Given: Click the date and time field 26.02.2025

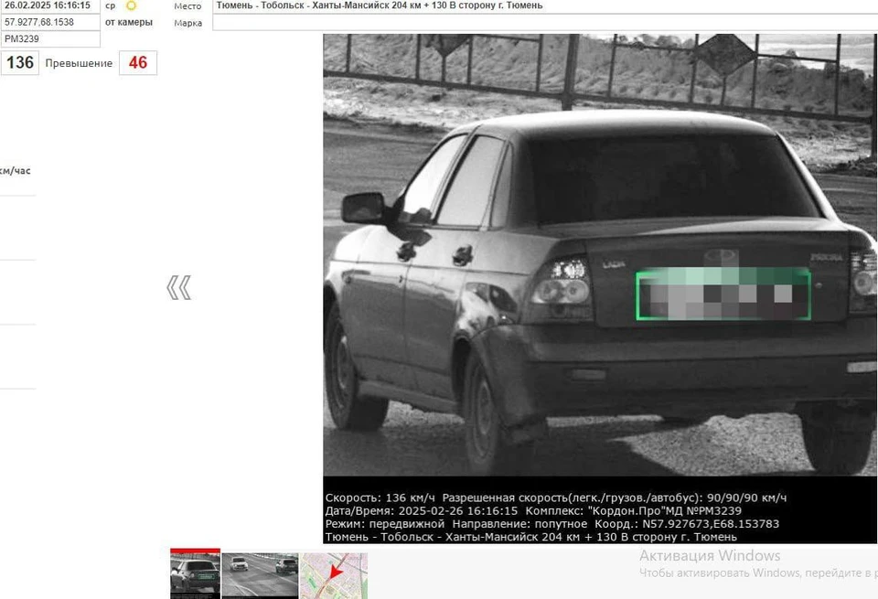Looking at the screenshot, I should (x=49, y=5).
